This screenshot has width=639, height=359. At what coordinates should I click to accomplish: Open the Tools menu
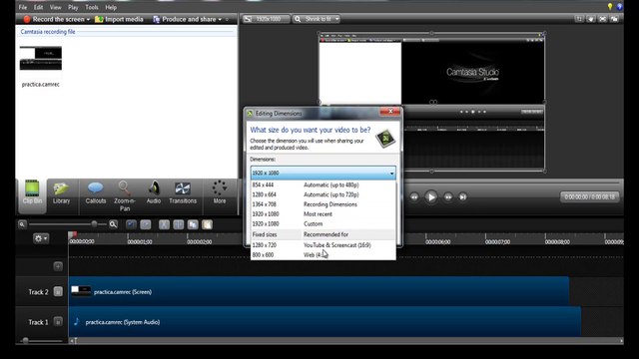(x=92, y=7)
